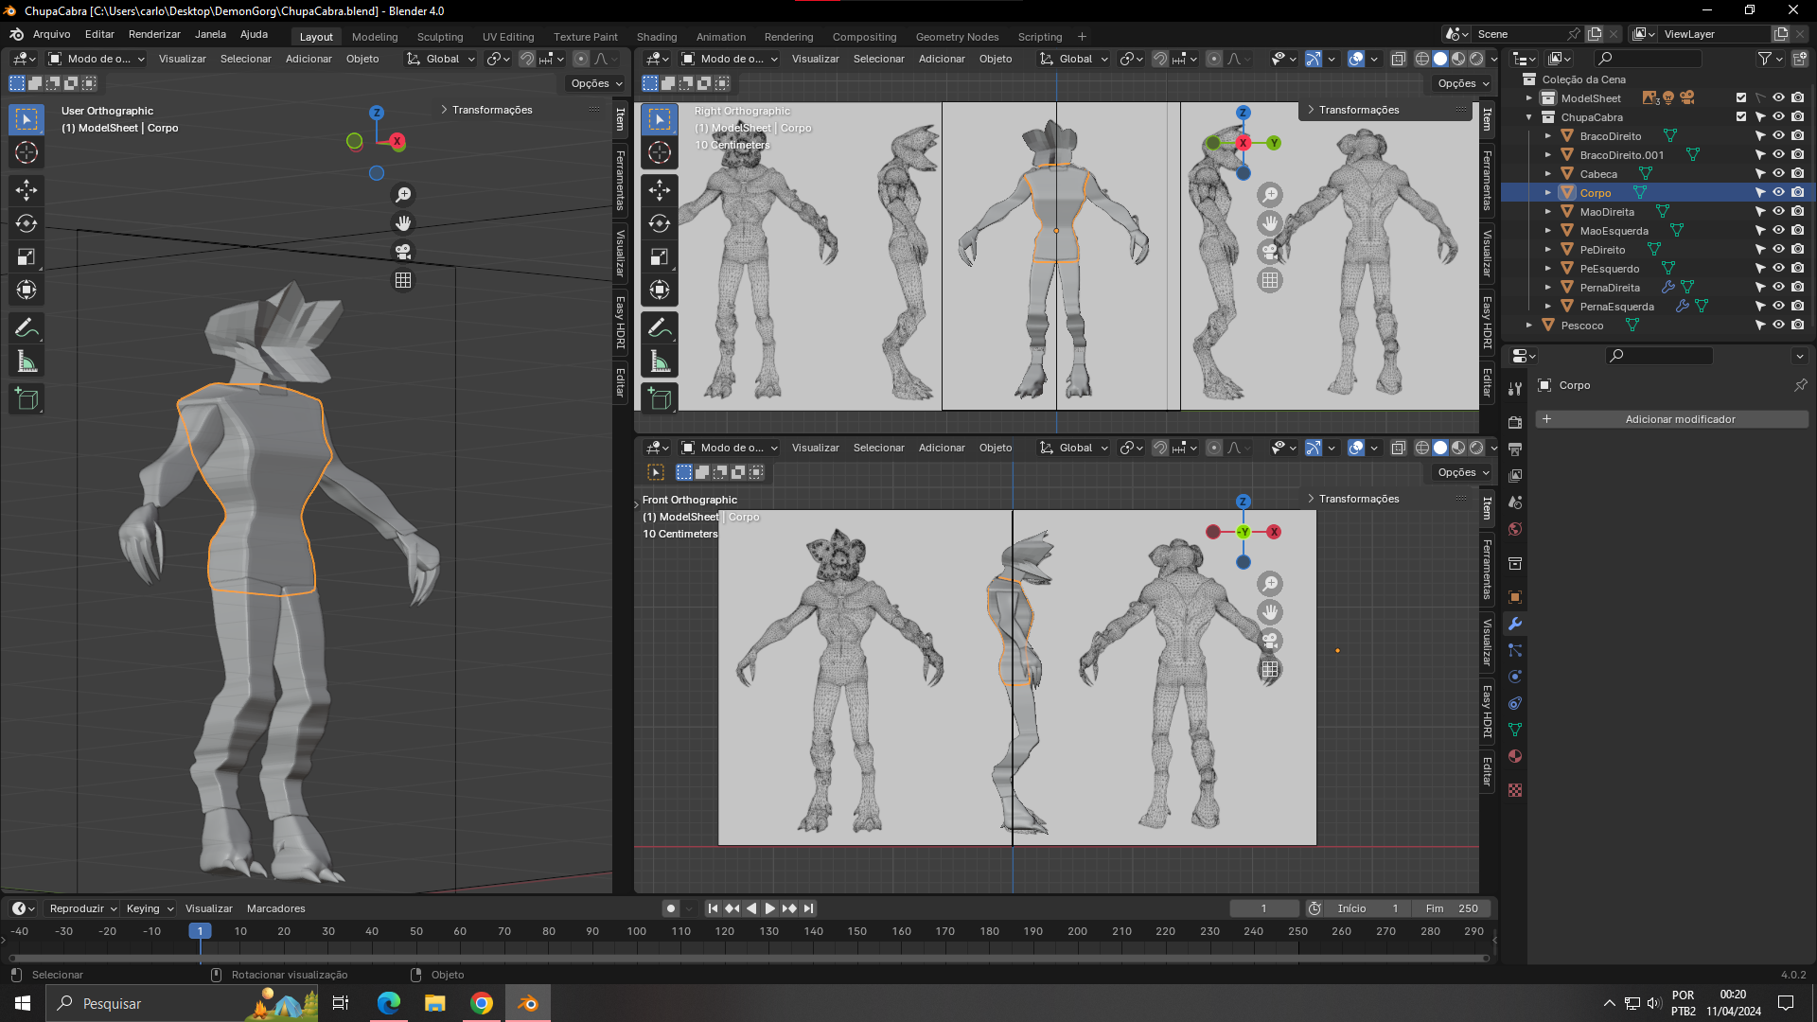The height and width of the screenshot is (1022, 1817).
Task: Open the Modifiers wrench tab in properties
Action: [x=1515, y=625]
